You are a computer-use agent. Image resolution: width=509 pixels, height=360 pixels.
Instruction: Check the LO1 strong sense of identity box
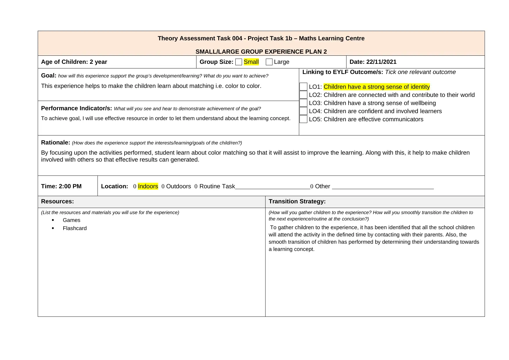tap(303, 87)
